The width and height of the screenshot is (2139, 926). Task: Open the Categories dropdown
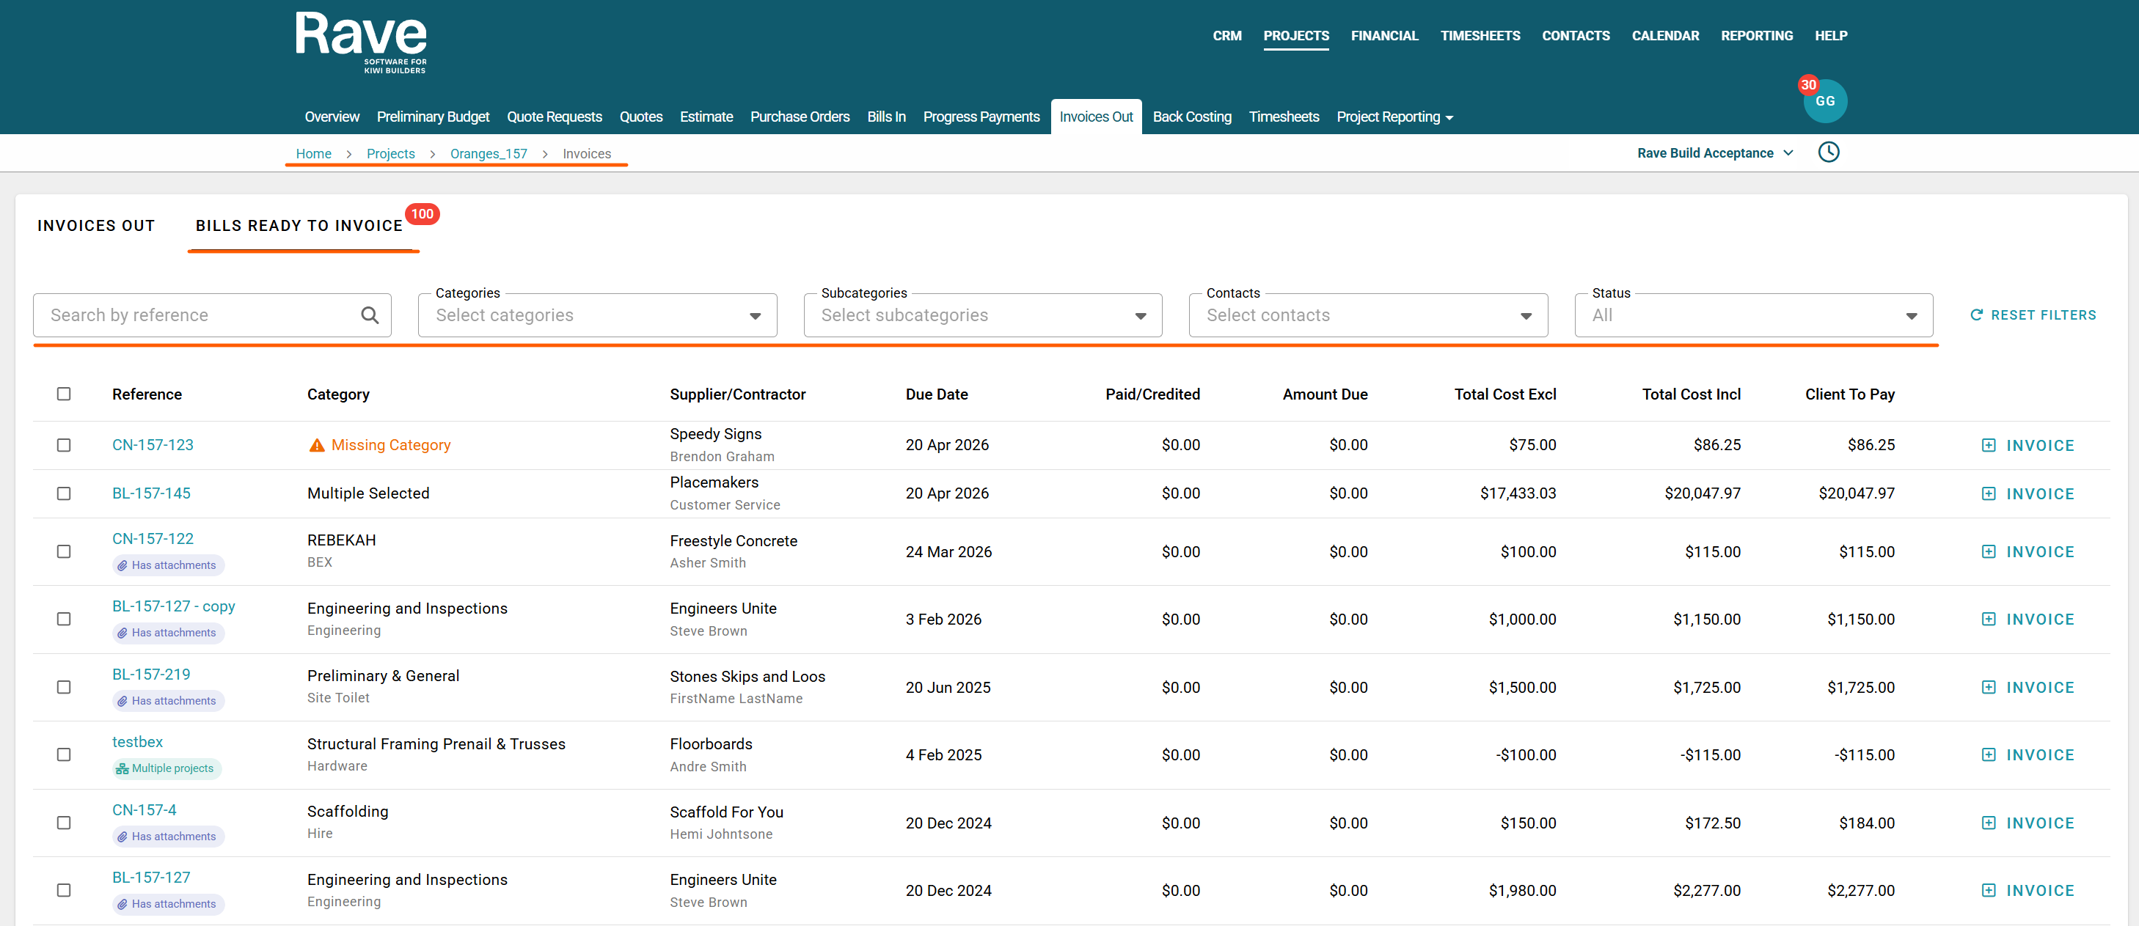click(597, 315)
